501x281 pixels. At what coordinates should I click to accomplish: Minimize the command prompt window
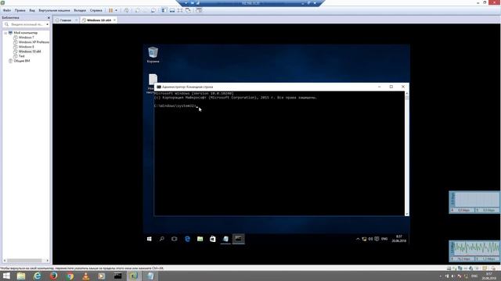tap(379, 87)
